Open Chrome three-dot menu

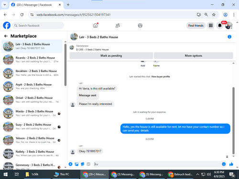(234, 15)
